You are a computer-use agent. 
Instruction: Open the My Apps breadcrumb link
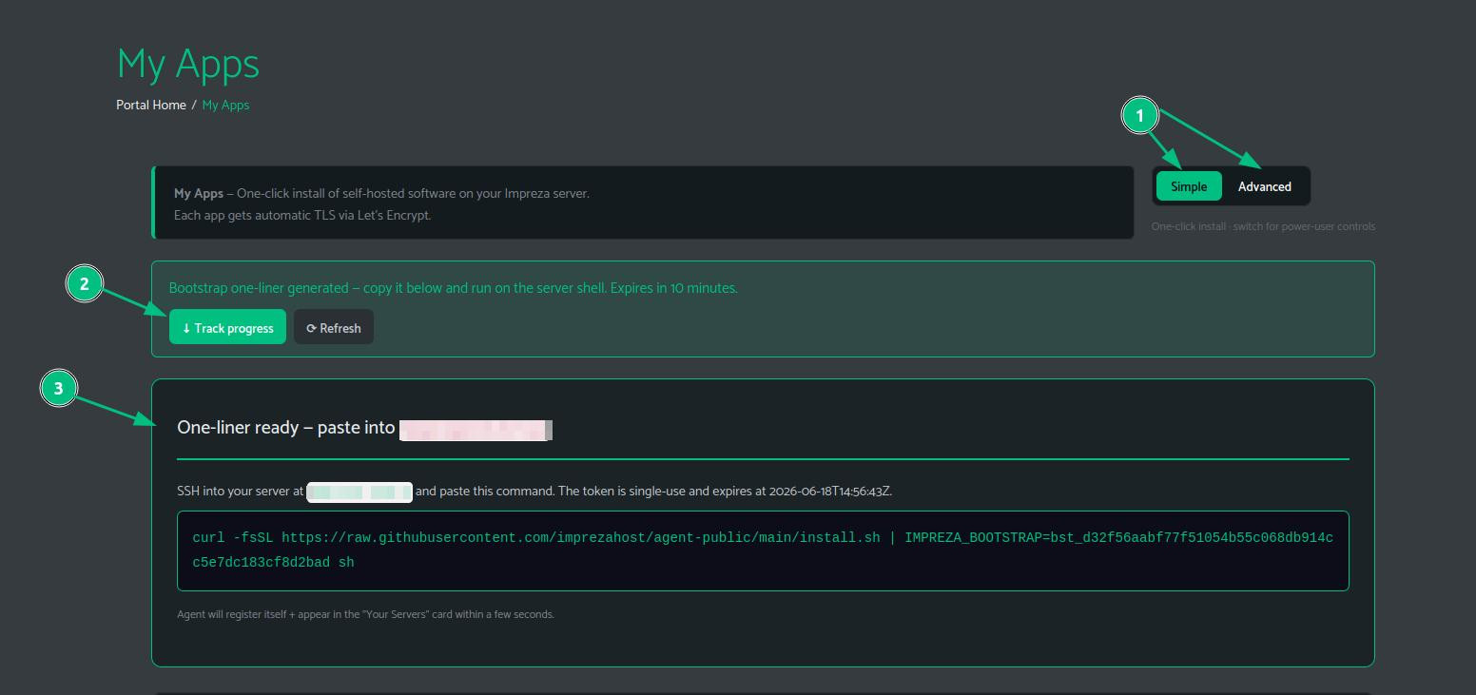click(x=225, y=105)
